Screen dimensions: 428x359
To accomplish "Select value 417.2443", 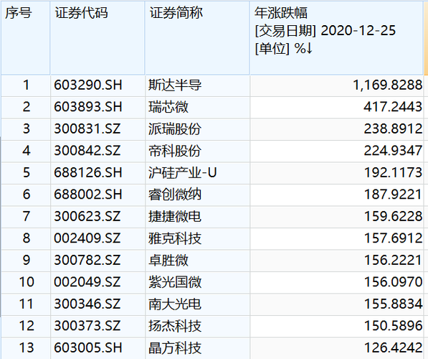I will pos(393,107).
